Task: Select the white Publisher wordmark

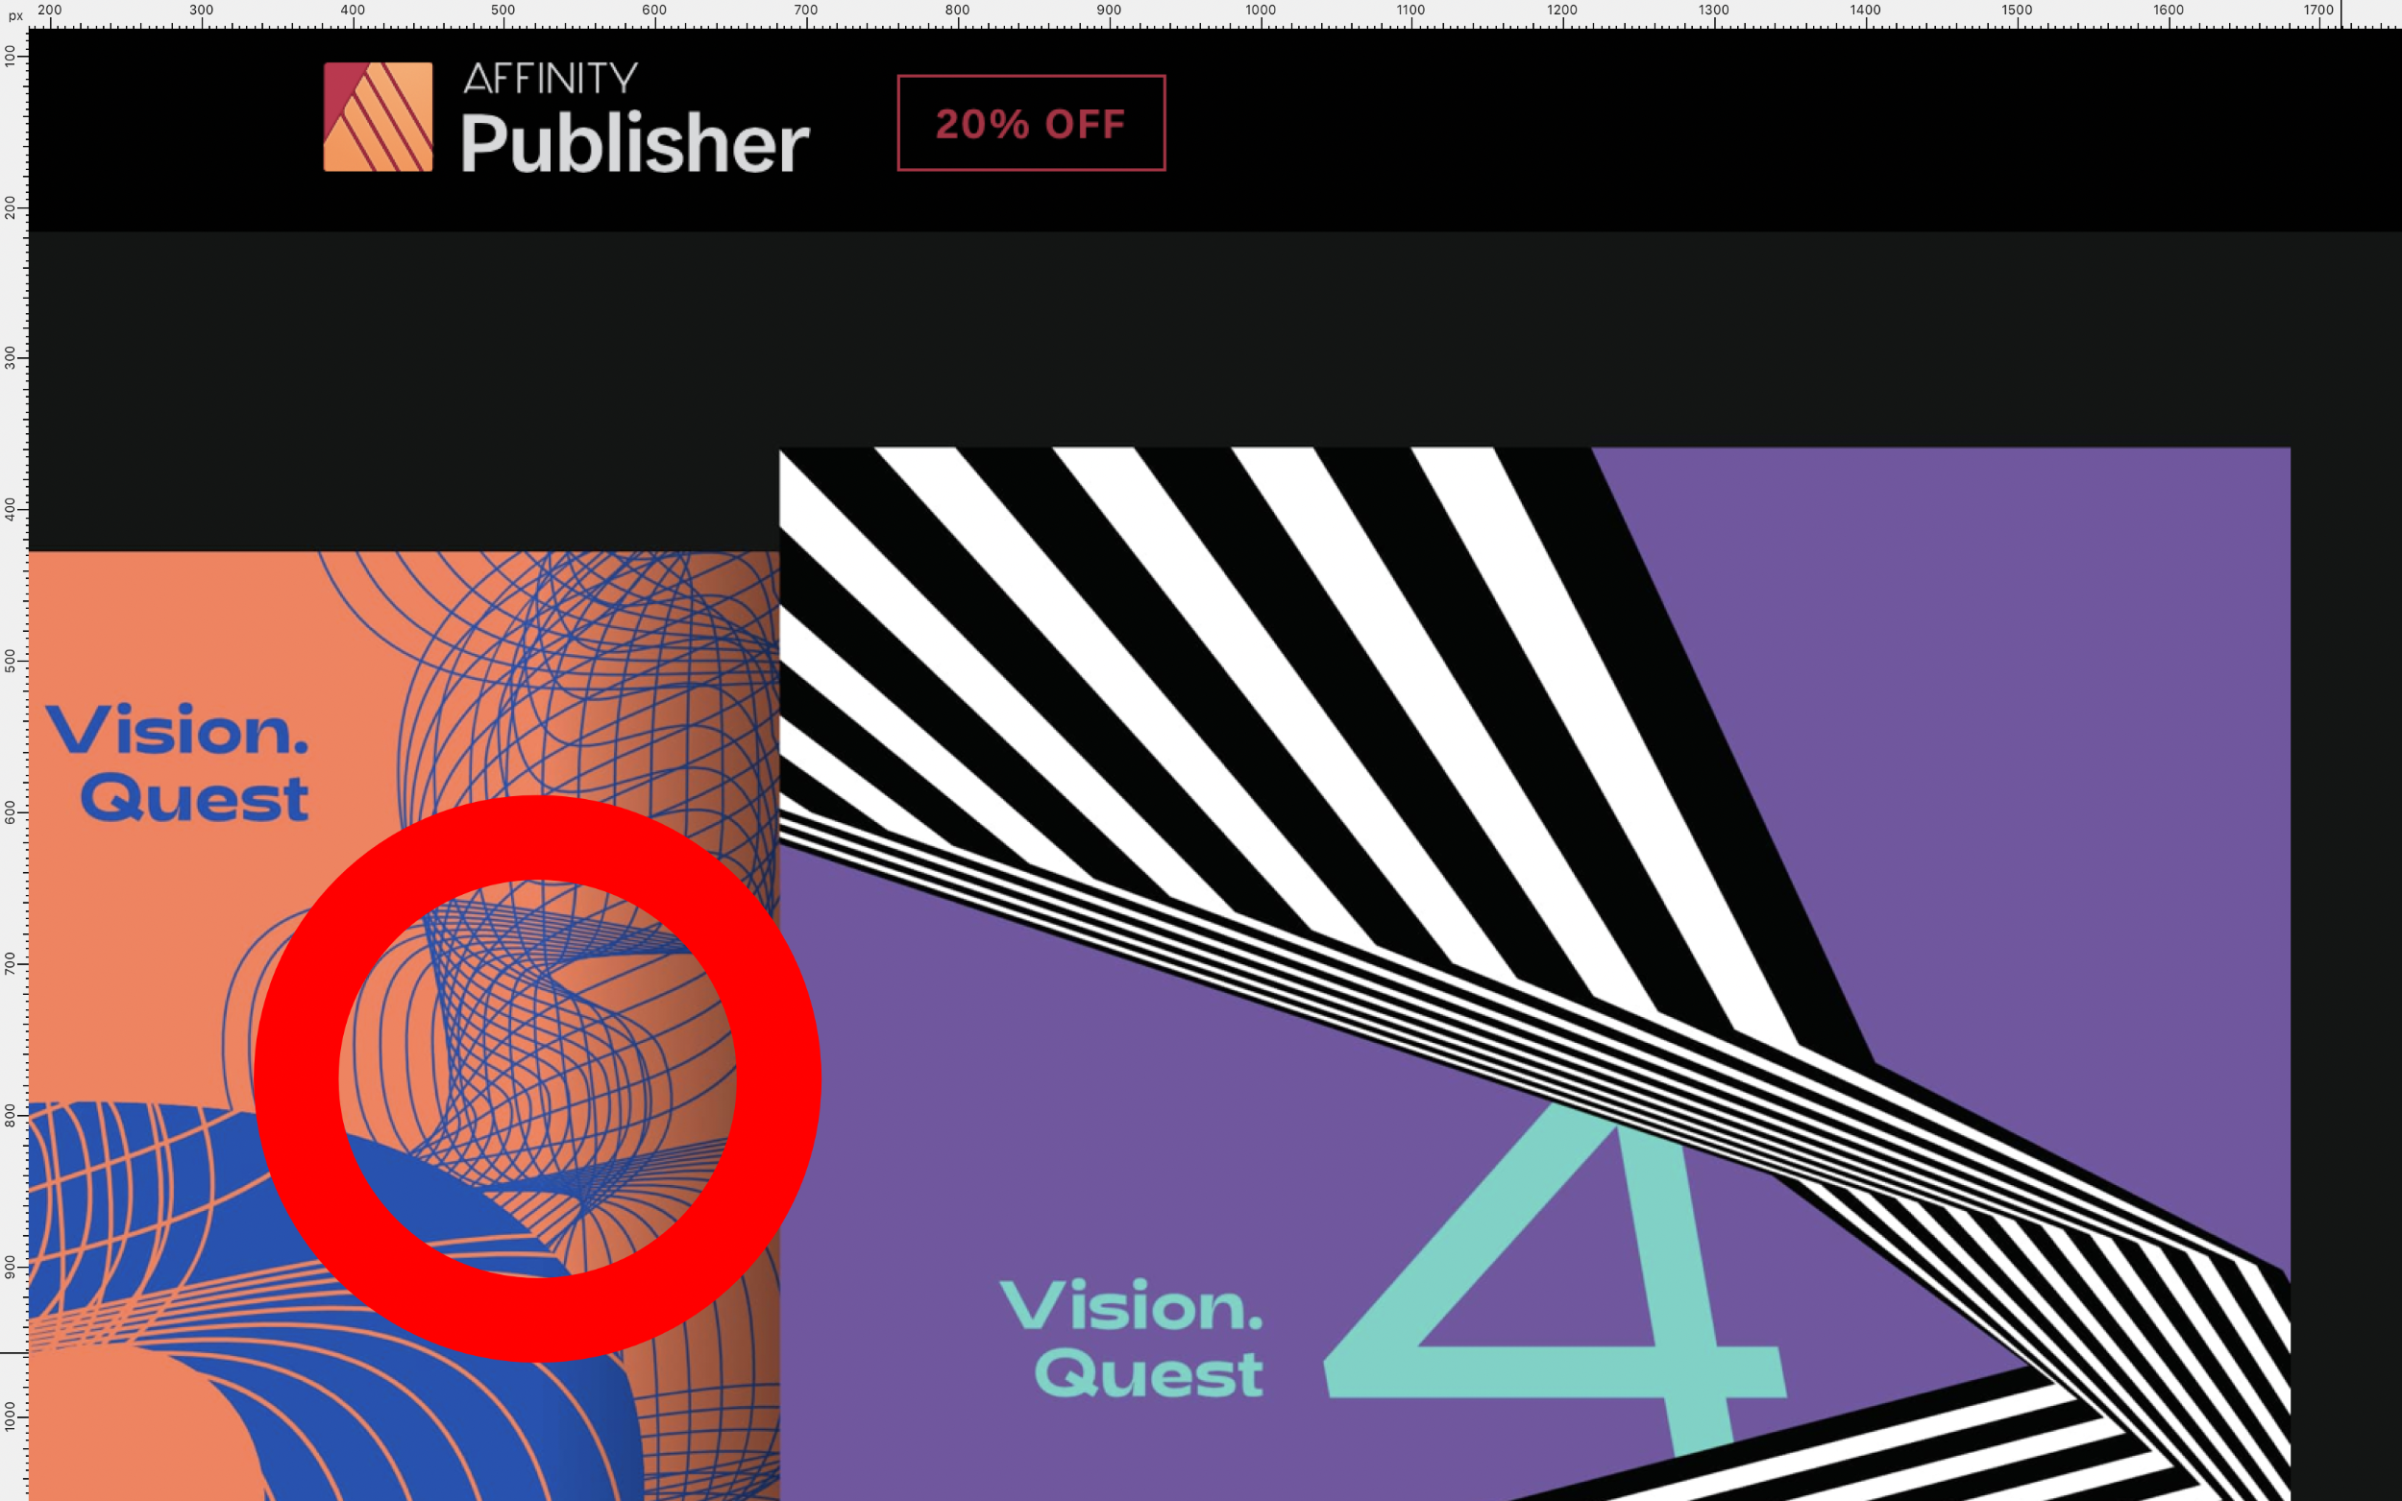Action: tap(634, 142)
